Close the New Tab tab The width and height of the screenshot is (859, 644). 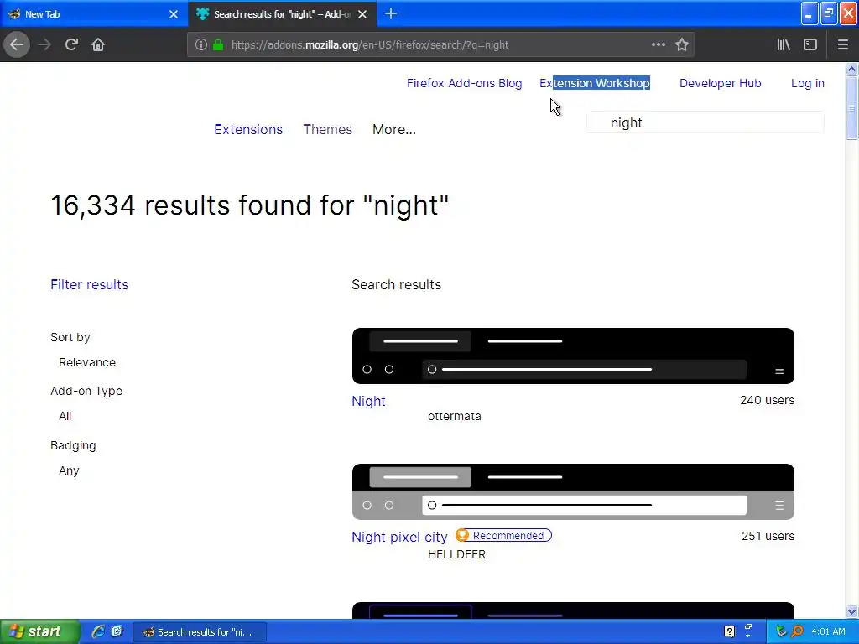tap(174, 14)
